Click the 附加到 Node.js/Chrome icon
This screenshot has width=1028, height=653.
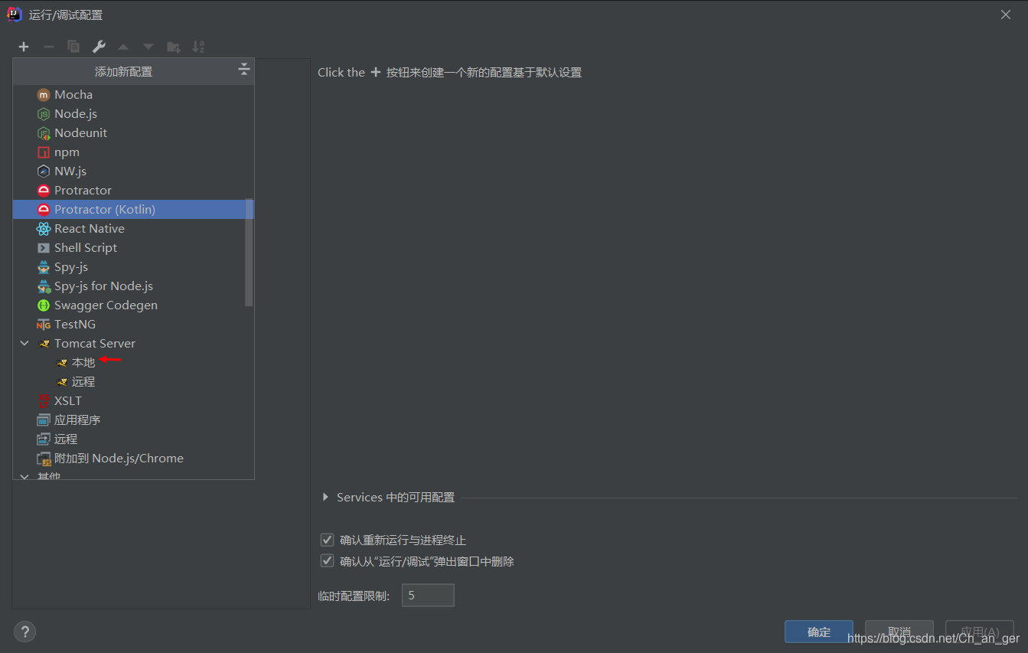tap(44, 459)
